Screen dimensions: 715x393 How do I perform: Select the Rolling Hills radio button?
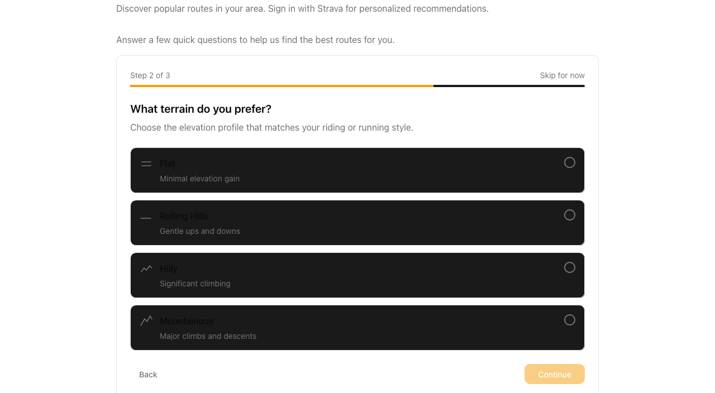click(x=569, y=215)
